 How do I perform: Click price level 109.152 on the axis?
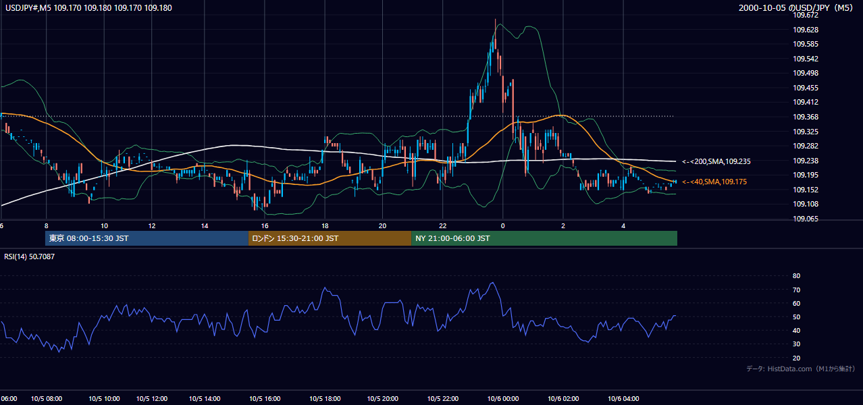point(807,190)
